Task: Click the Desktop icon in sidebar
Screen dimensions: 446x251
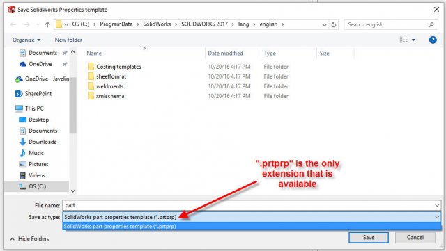Action: point(23,120)
